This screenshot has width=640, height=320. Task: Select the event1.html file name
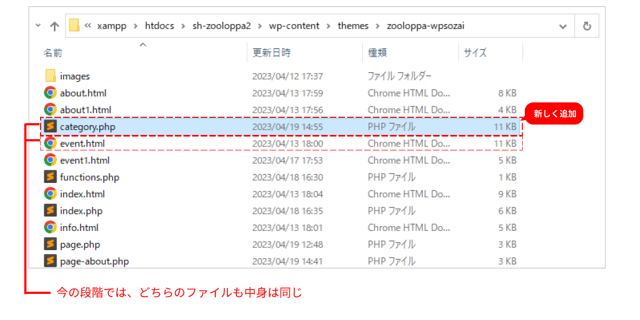click(x=85, y=160)
